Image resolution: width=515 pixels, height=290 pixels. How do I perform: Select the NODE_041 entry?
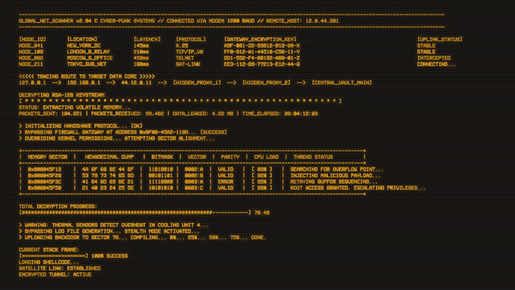[x=31, y=45]
